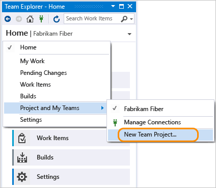Open the My Work menu entry
216x188 pixels.
(x=32, y=61)
